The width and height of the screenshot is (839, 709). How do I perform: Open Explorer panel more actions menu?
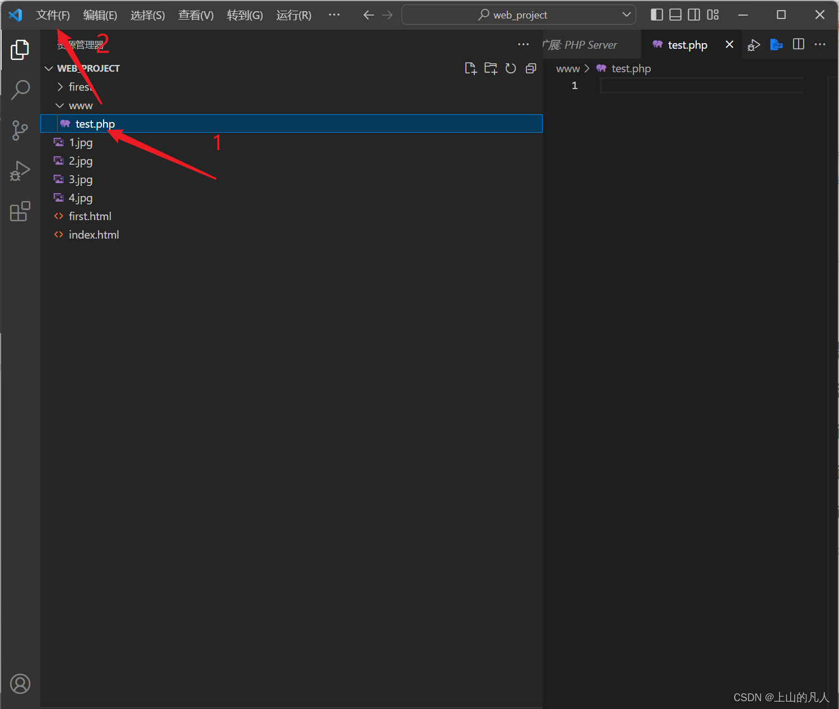[523, 44]
